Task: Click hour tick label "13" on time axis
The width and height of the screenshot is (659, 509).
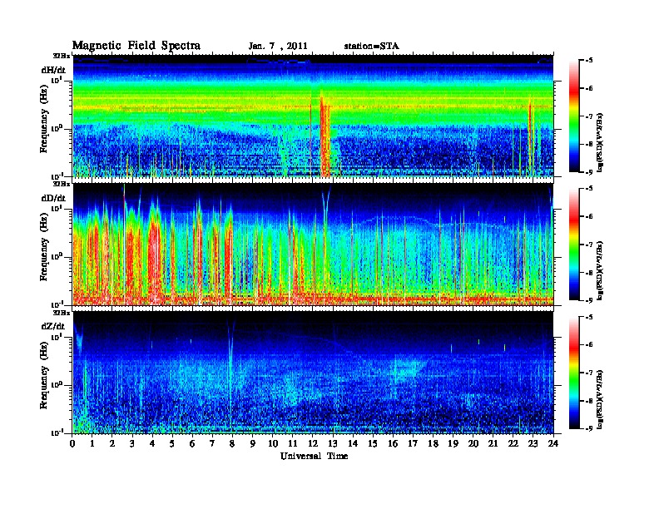Action: click(x=333, y=443)
